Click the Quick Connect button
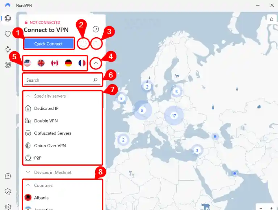Image resolution: width=278 pixels, height=210 pixels. (x=49, y=44)
